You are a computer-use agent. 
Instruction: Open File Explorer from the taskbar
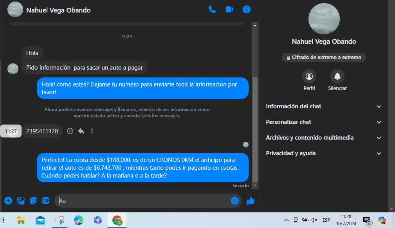(21, 221)
